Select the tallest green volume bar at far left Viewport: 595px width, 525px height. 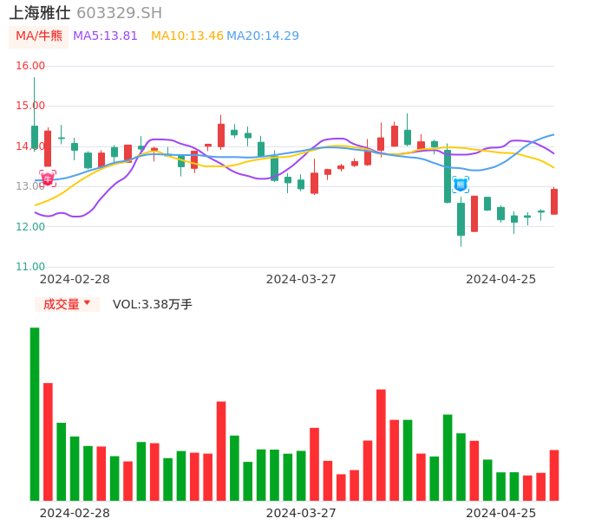(x=35, y=413)
